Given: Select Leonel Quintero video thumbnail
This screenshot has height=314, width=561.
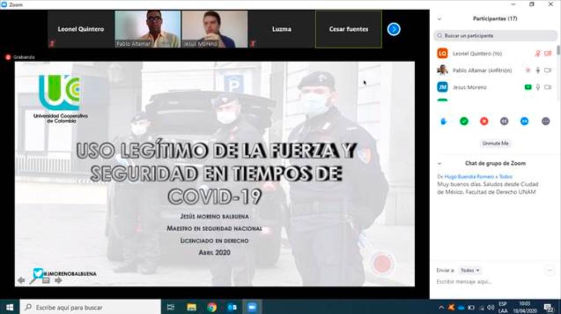Looking at the screenshot, I should 81,29.
